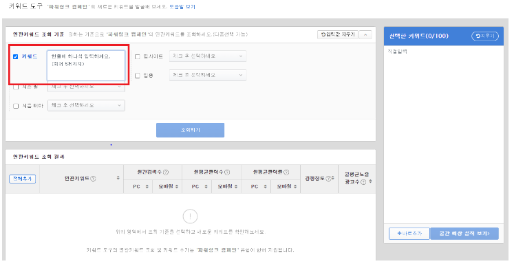Sort 월평균클릭률 모바일 column
This screenshot has width=514, height=266.
pos(295,186)
